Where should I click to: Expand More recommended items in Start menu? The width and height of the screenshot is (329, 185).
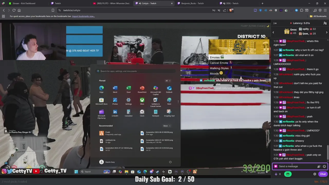(167, 126)
